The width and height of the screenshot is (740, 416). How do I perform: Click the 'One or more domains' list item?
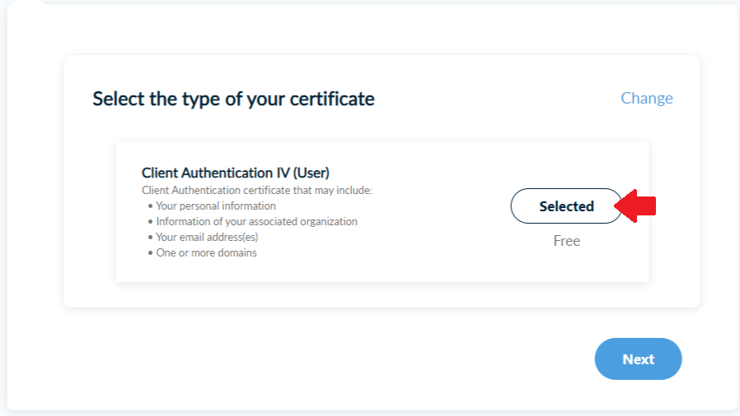(206, 252)
